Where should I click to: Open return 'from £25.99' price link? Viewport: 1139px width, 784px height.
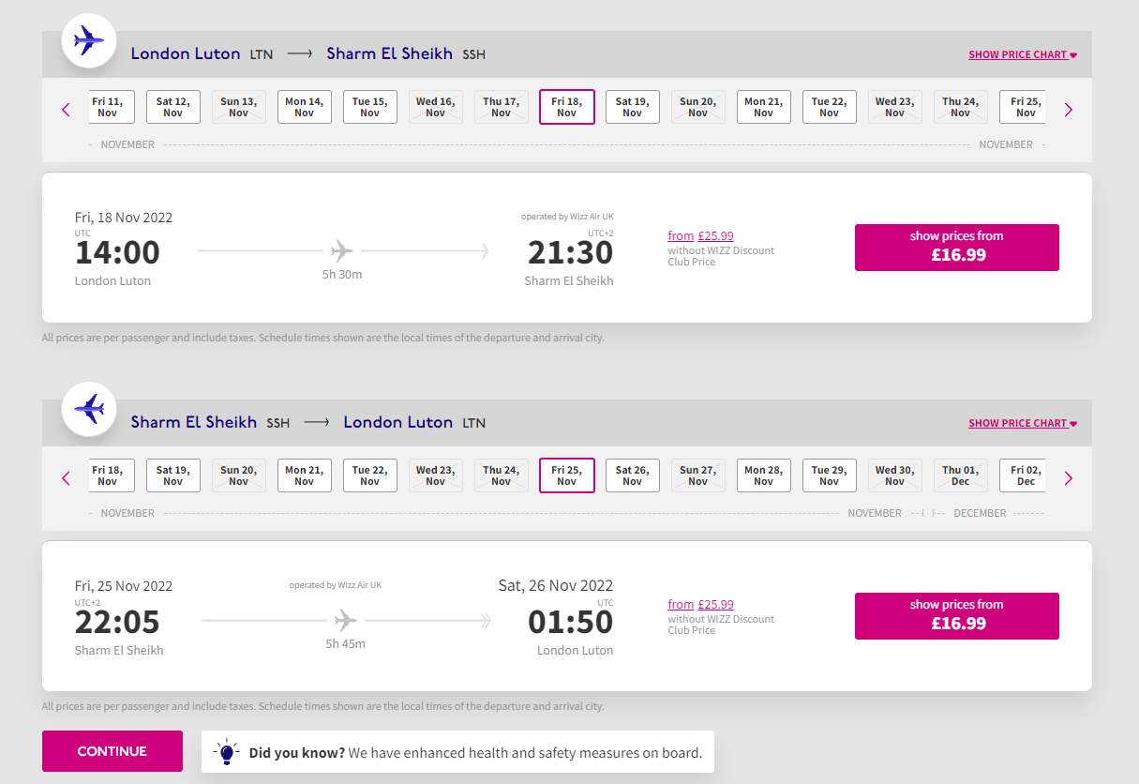(x=701, y=605)
